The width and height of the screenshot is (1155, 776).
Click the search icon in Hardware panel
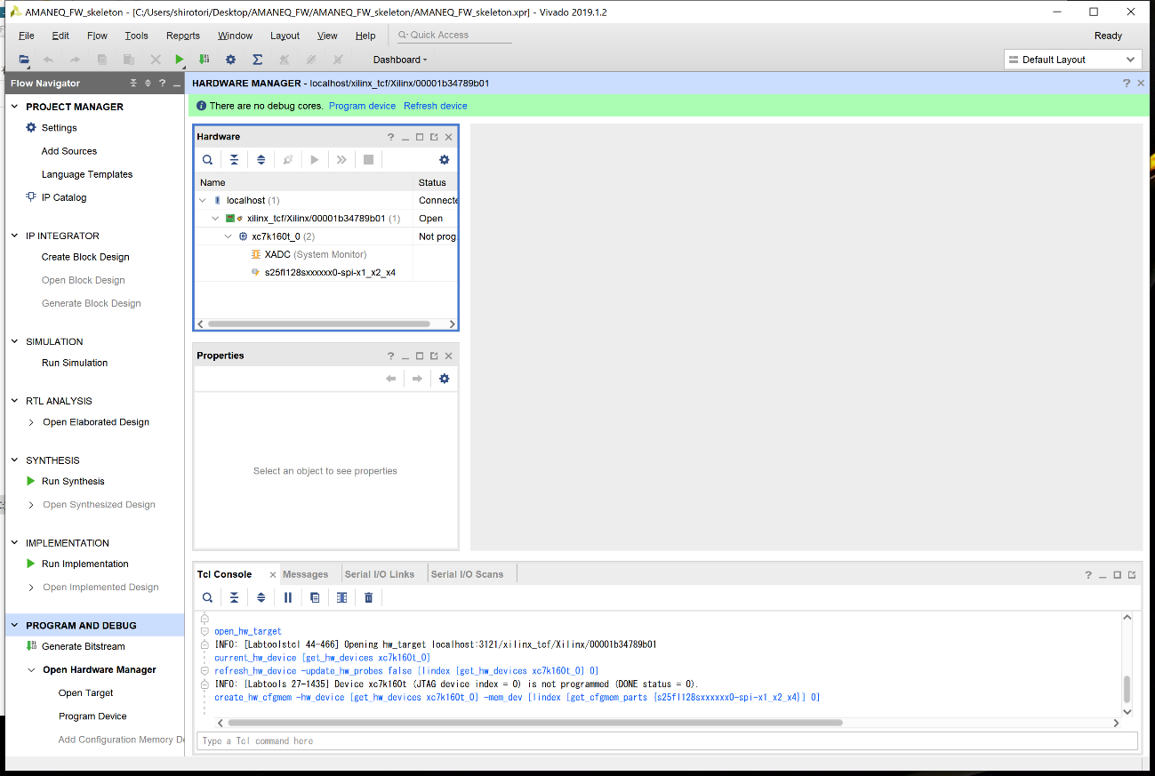(x=207, y=160)
